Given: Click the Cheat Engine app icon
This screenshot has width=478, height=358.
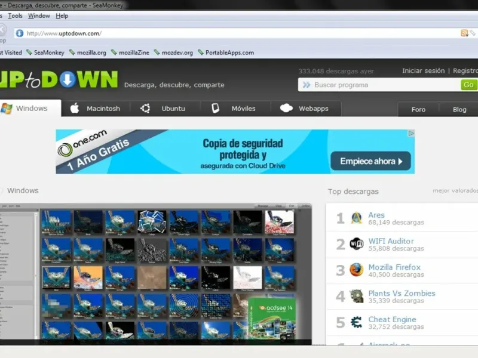Looking at the screenshot, I should tap(356, 322).
